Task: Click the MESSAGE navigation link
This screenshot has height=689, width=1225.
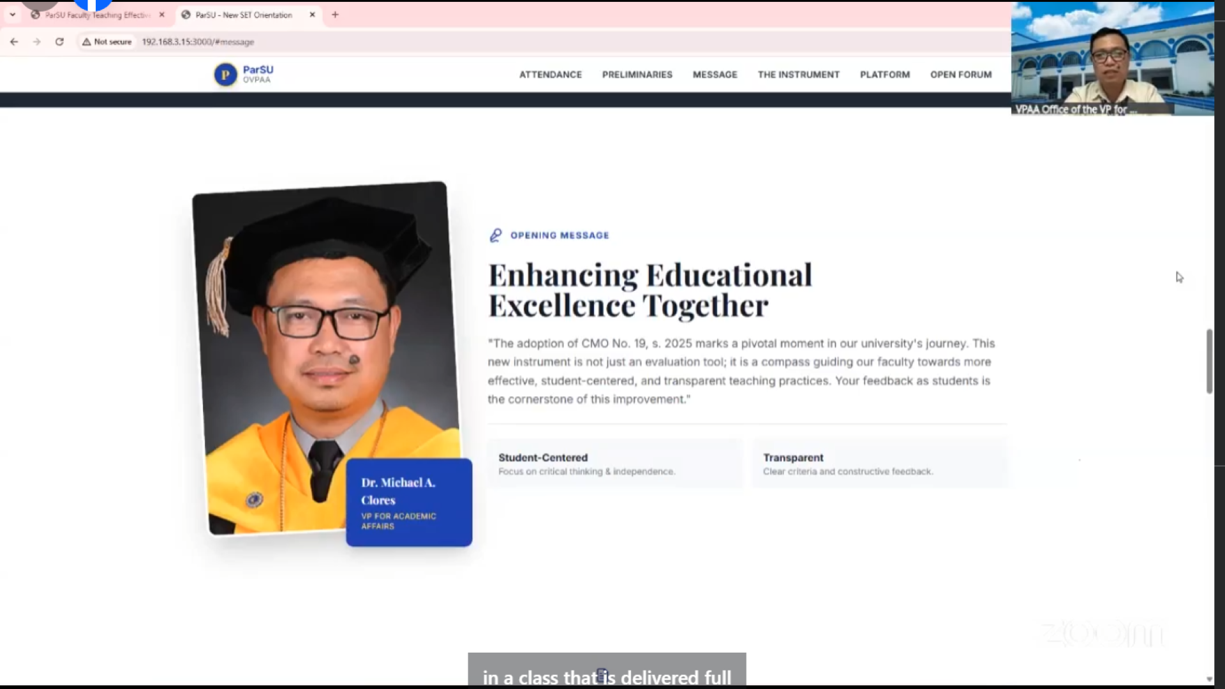Action: coord(715,75)
